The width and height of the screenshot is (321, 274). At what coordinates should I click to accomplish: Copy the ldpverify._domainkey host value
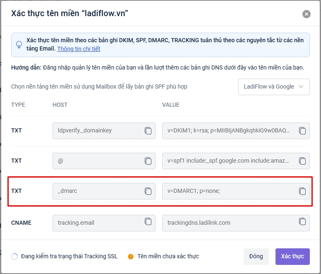tap(148, 131)
